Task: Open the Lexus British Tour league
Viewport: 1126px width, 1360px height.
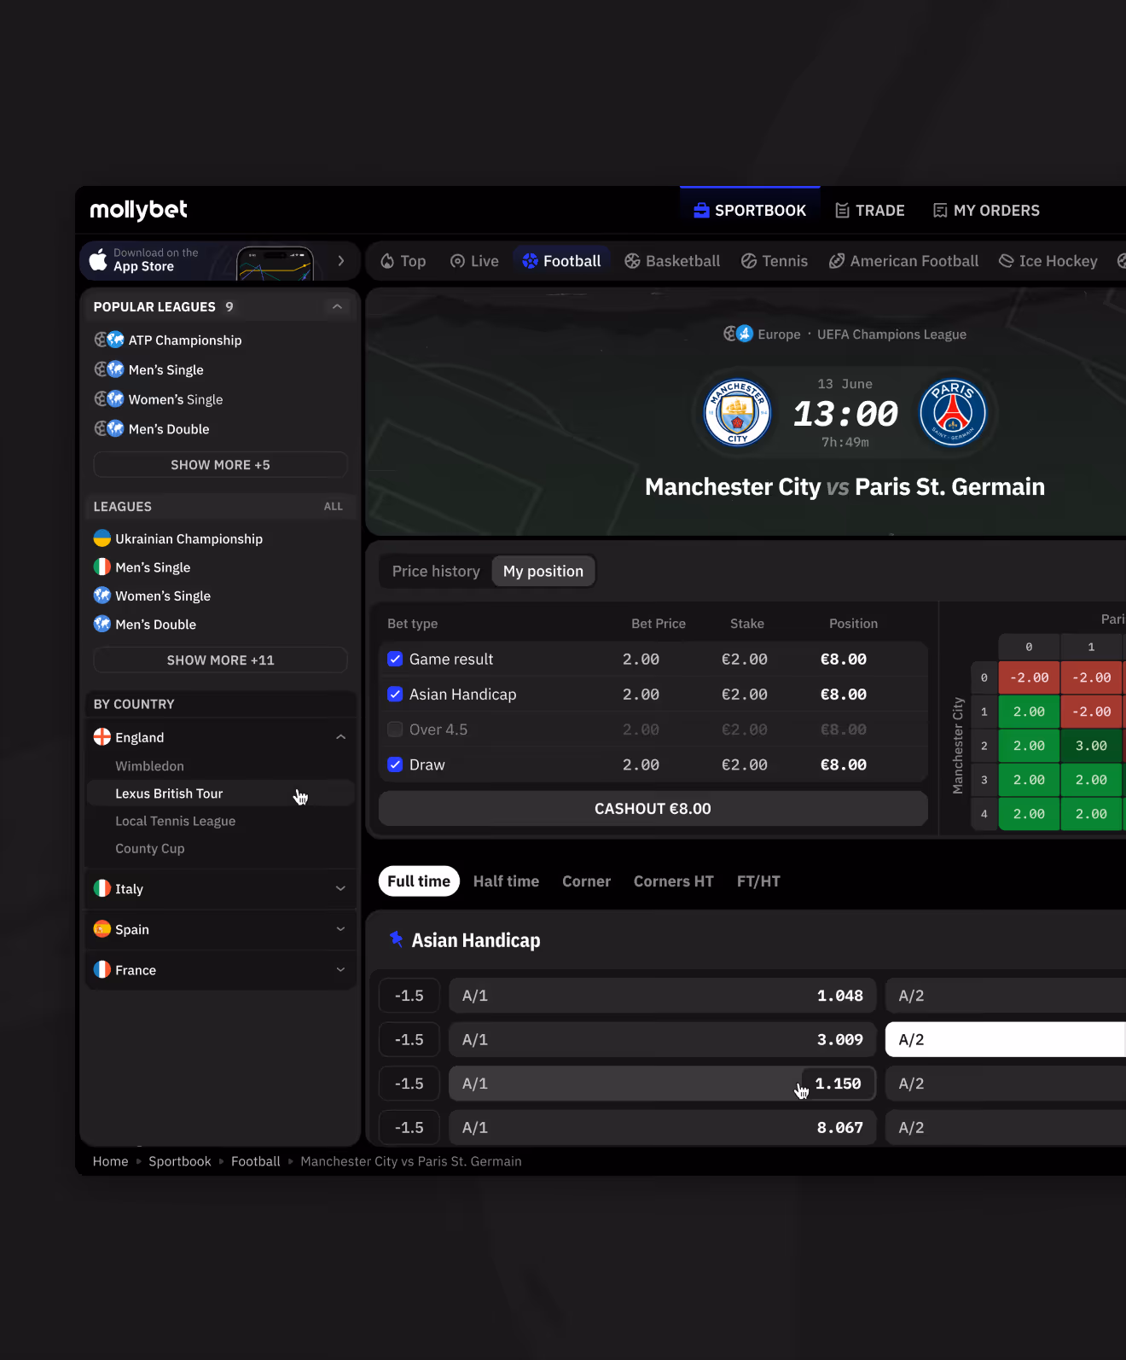Action: tap(220, 793)
